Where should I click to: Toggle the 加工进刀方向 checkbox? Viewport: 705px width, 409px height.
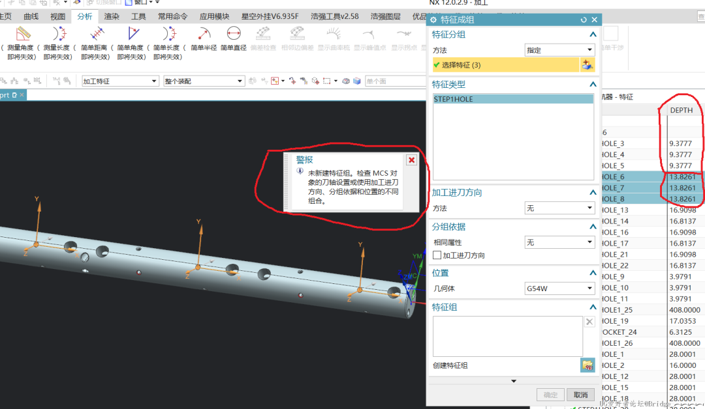[437, 255]
